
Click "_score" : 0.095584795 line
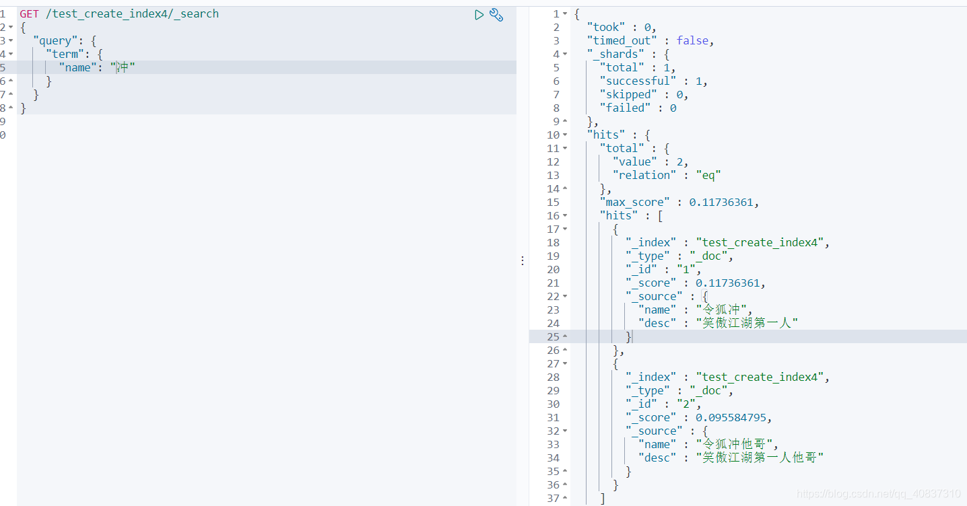[699, 417]
